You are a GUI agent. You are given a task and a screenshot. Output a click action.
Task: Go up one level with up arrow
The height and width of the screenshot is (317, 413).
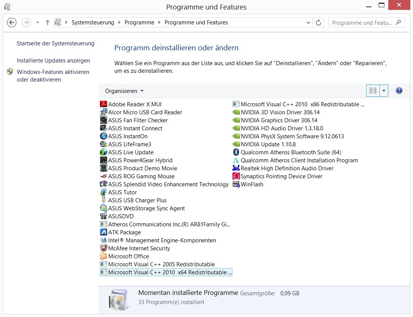click(47, 22)
